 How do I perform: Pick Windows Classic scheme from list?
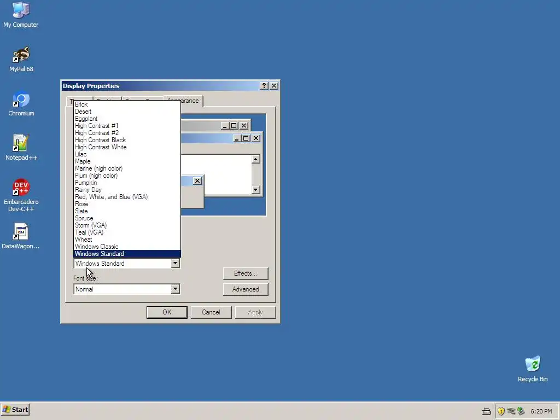pos(127,247)
